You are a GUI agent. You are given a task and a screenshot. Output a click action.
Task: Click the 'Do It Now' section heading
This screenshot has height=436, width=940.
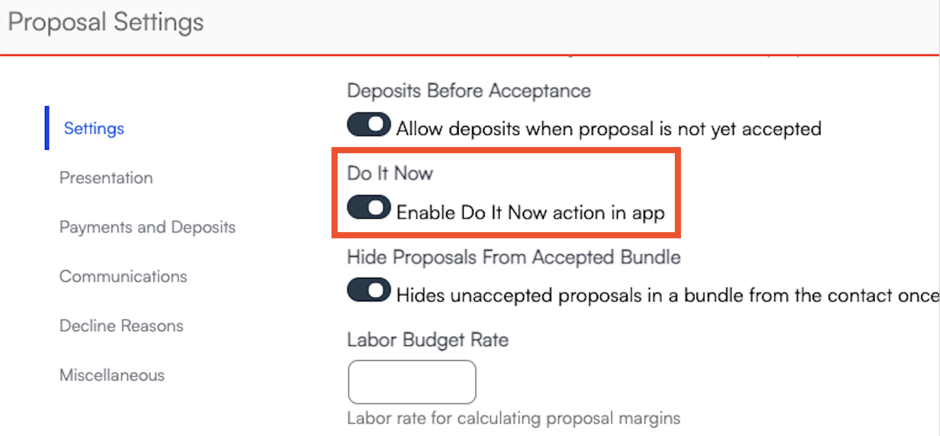coord(390,174)
